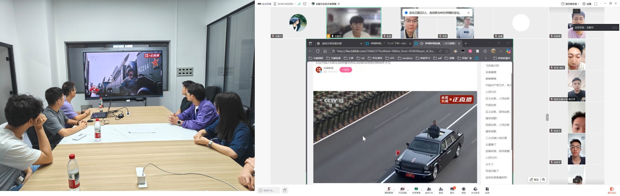Viewport: 620px width, 196px height.
Task: Click the emoji reaction input field
Action: click(269, 190)
